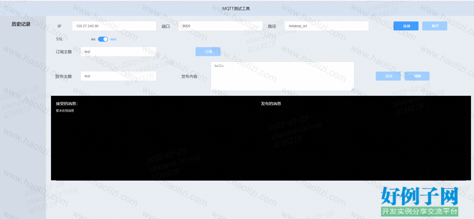Click the 发布的消息 heading

tap(271, 104)
